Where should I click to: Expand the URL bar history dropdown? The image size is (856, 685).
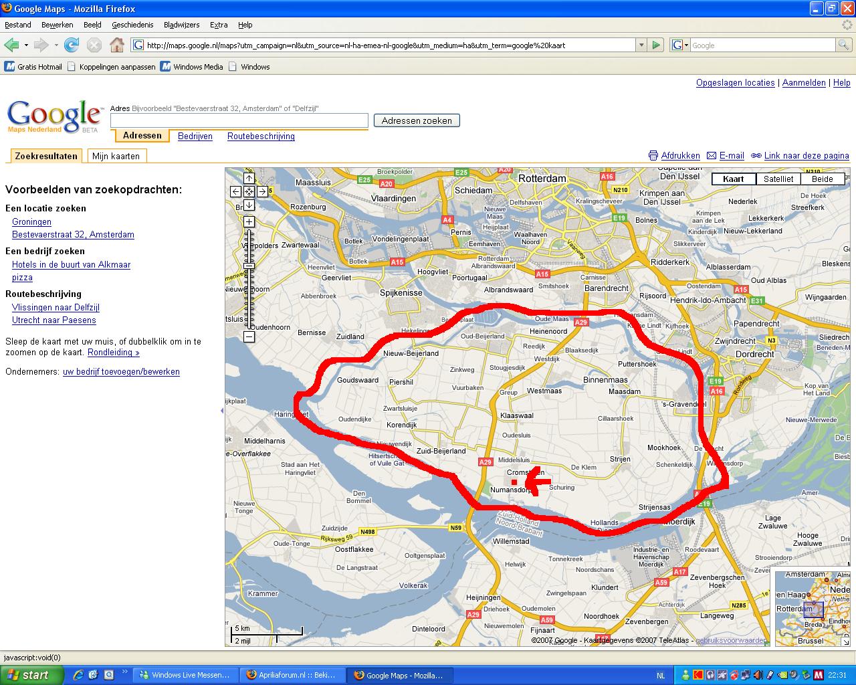pyautogui.click(x=641, y=45)
